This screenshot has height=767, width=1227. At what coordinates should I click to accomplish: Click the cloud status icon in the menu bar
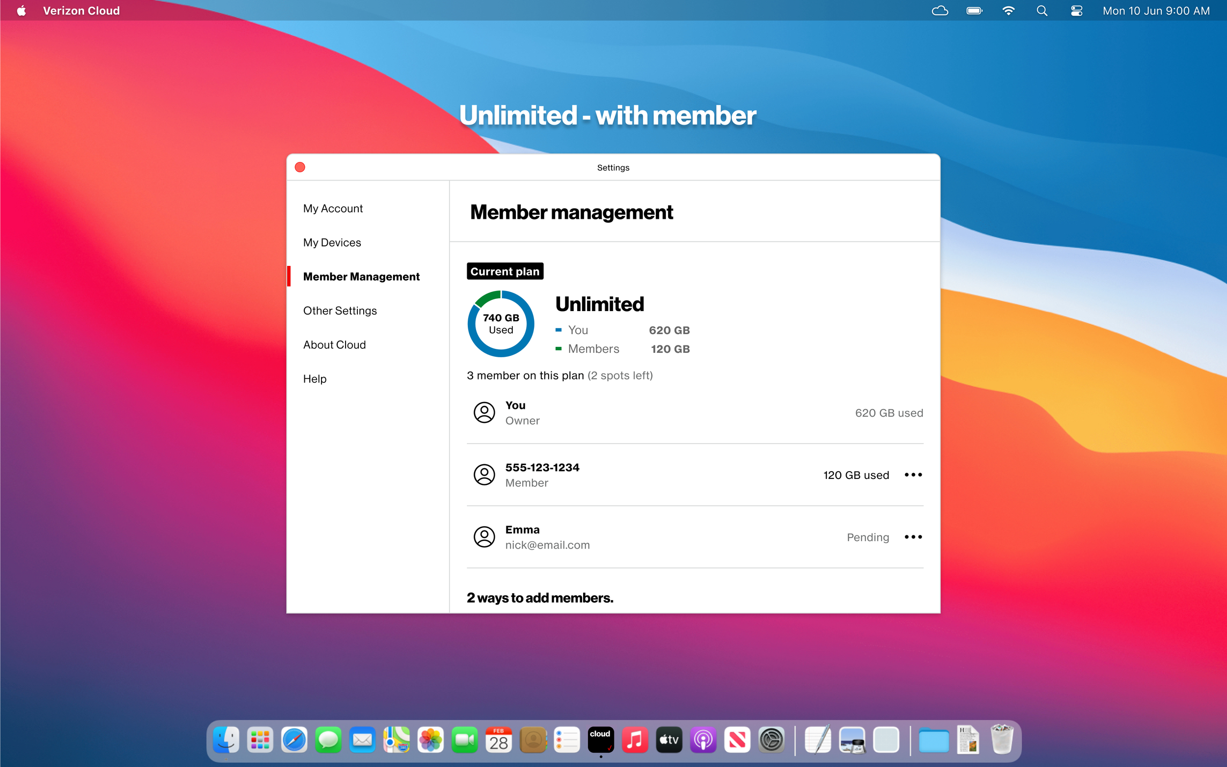[x=940, y=11]
